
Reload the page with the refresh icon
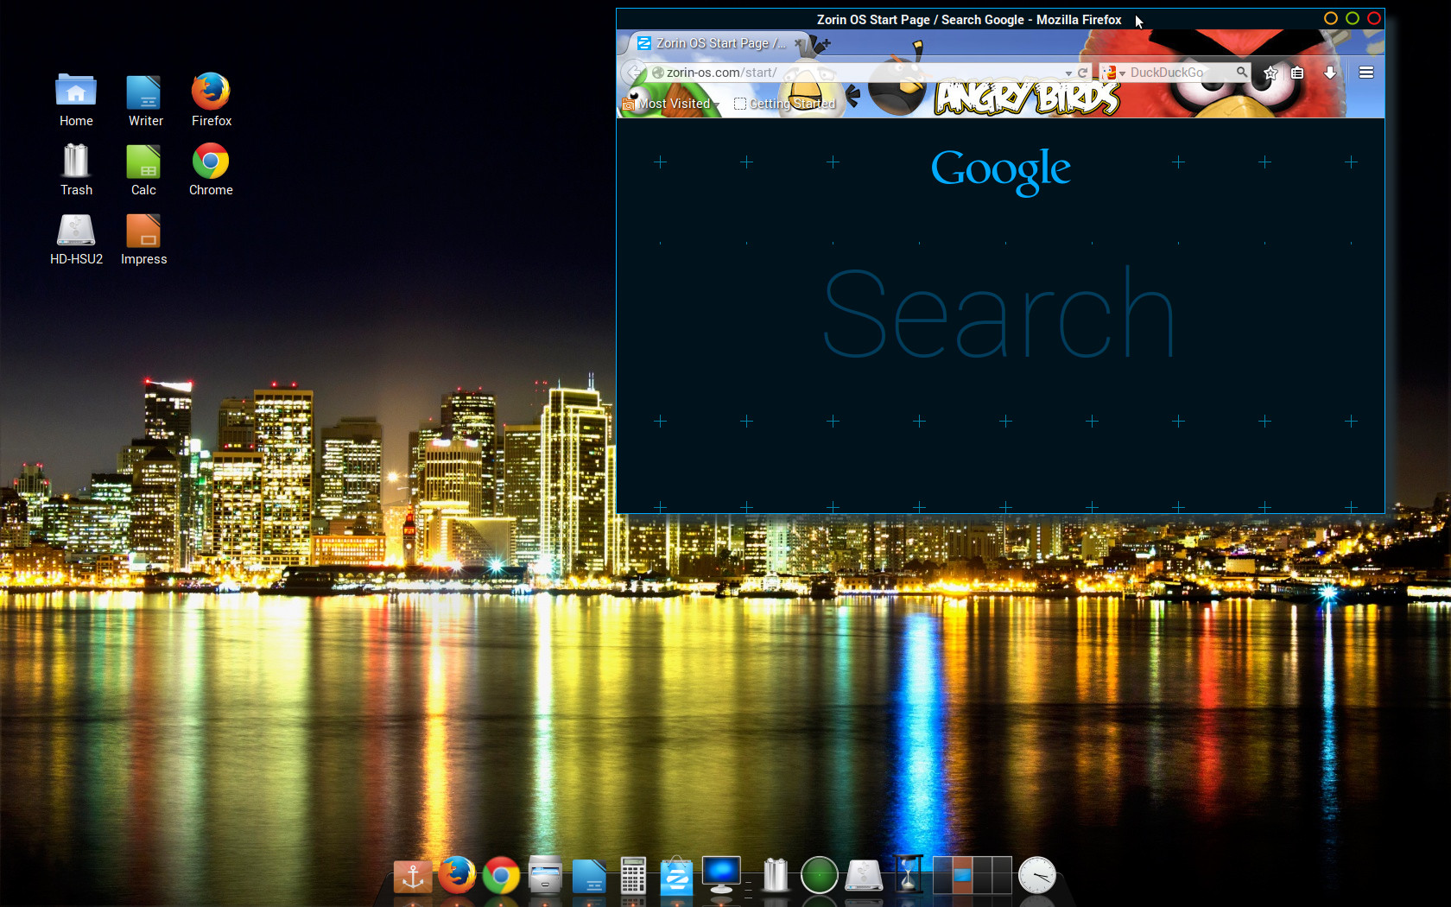point(1082,73)
